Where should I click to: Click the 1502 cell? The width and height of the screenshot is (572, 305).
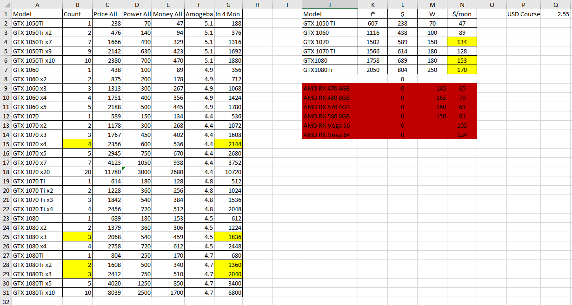pyautogui.click(x=372, y=42)
